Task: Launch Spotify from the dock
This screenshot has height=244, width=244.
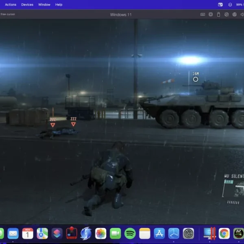Action: (130, 233)
